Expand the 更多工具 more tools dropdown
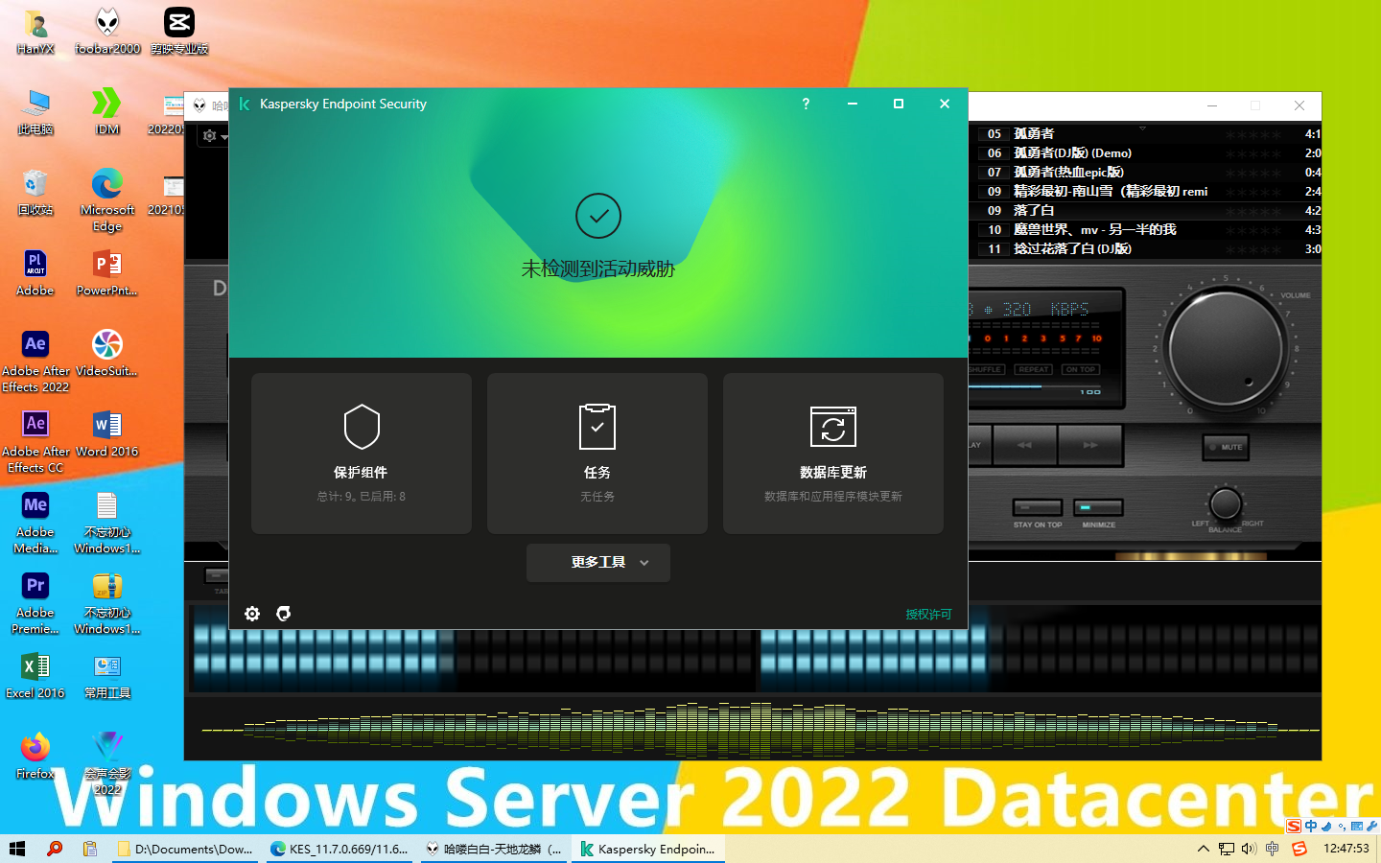The height and width of the screenshot is (863, 1381). click(x=598, y=563)
